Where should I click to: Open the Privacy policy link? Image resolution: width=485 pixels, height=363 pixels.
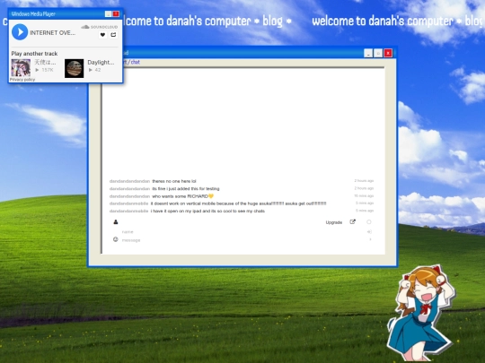pyautogui.click(x=22, y=80)
